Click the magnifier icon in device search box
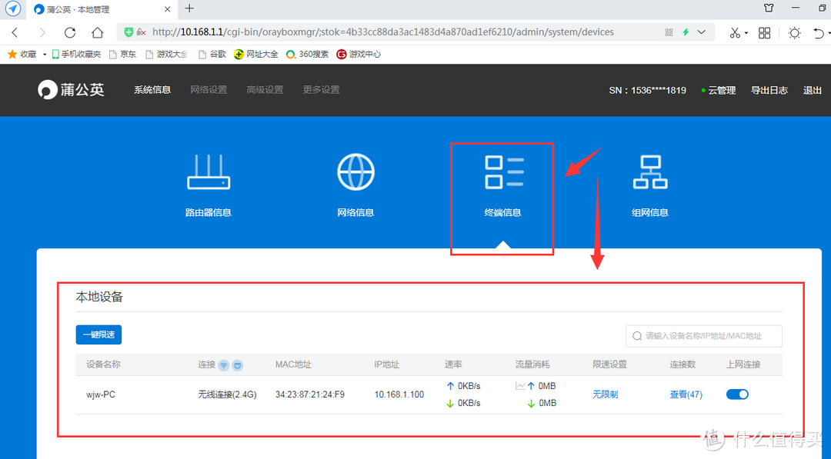Viewport: 831px width, 459px height. (637, 336)
